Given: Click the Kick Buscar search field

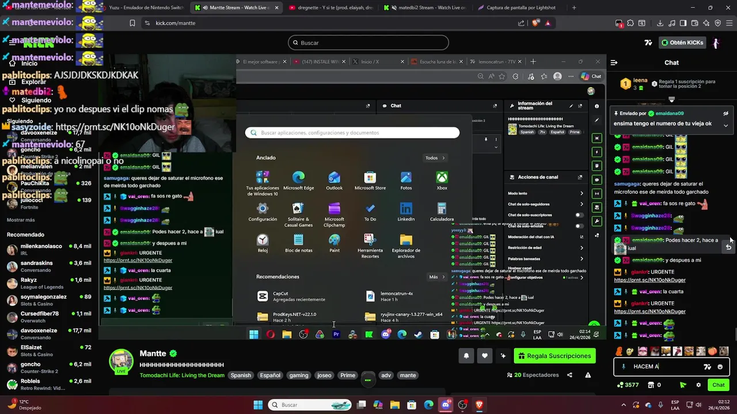Looking at the screenshot, I should pos(368,43).
